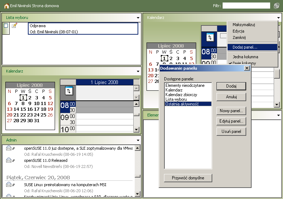Click the Usuń panel button
The height and width of the screenshot is (199, 283).
(x=231, y=131)
